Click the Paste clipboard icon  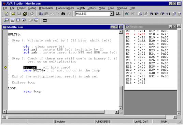(46, 14)
